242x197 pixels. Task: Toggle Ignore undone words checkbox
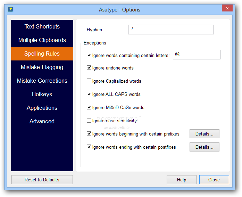[x=89, y=68]
